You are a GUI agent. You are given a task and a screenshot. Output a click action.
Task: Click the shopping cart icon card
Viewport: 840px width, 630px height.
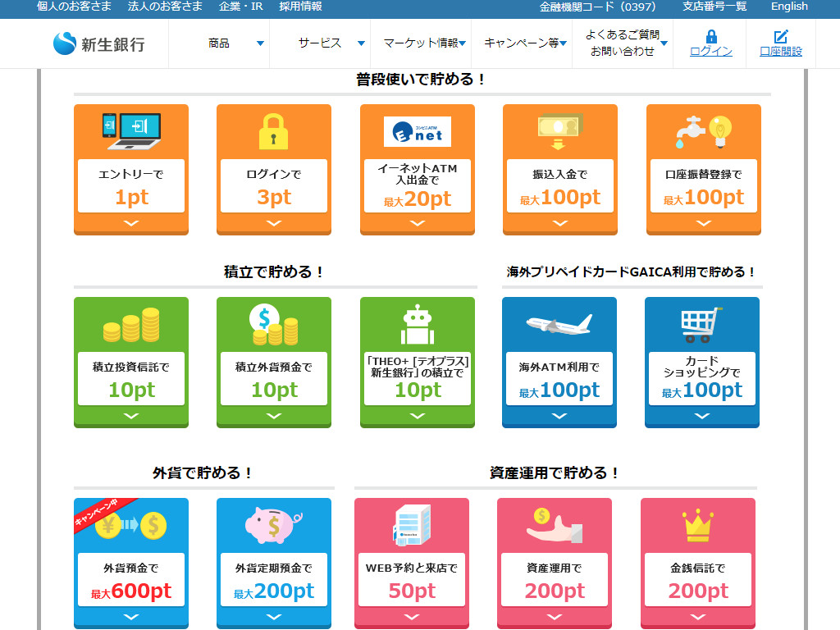tap(701, 325)
